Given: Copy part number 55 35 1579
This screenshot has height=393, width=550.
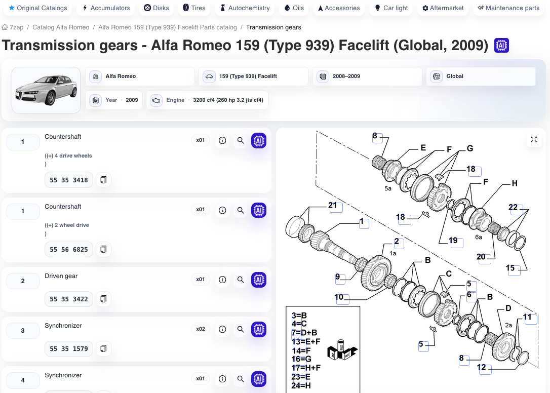Looking at the screenshot, I should 103,348.
